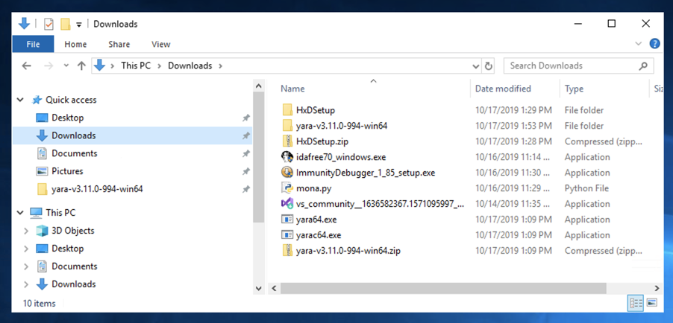Open the Recent locations dropdown arrow

tap(66, 65)
